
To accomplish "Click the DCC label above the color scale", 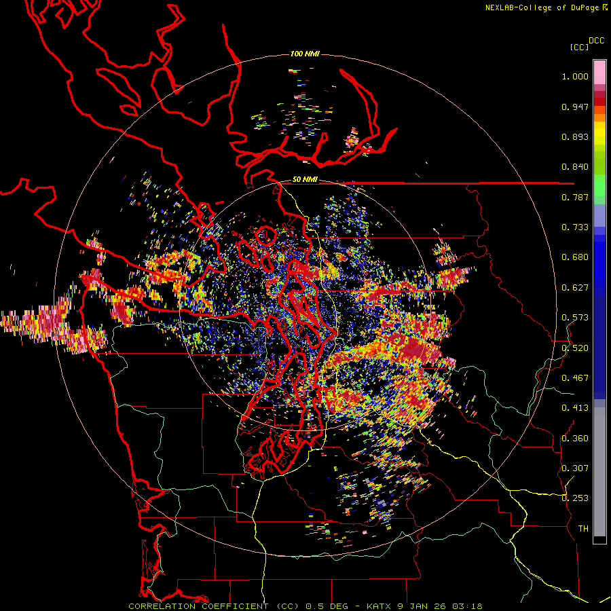I will (x=596, y=41).
